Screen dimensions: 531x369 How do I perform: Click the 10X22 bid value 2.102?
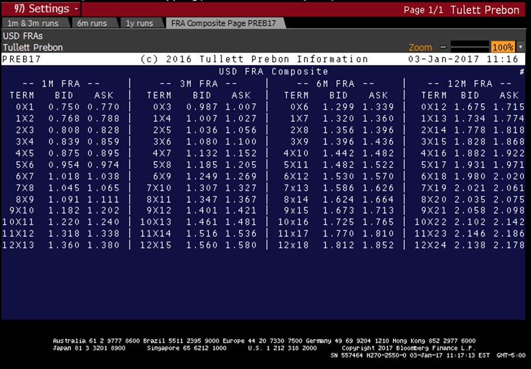coord(470,222)
